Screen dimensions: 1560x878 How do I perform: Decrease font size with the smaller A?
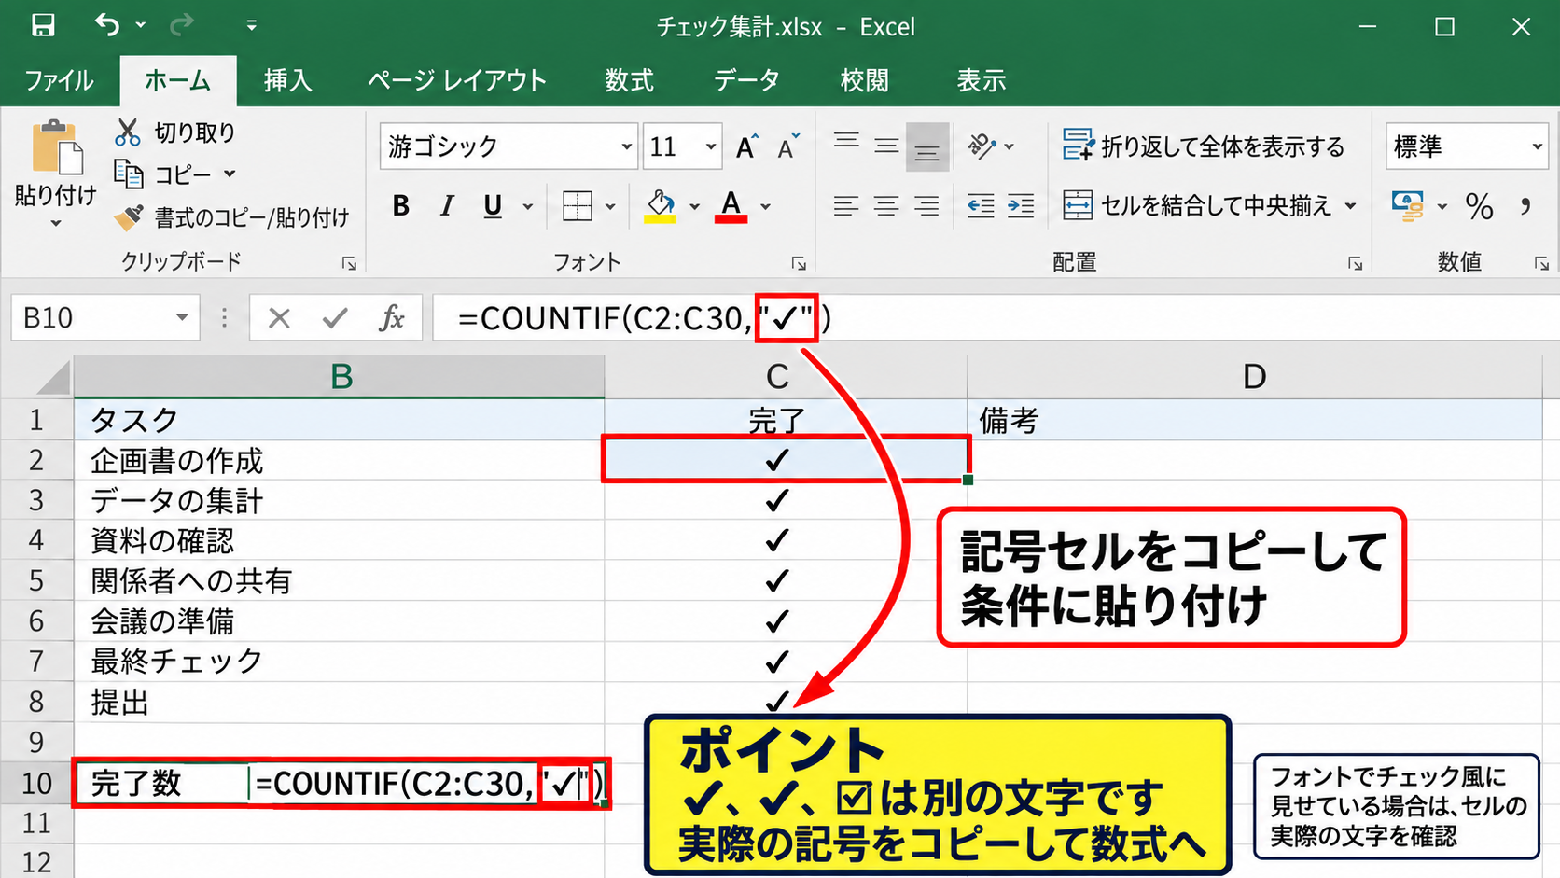788,146
